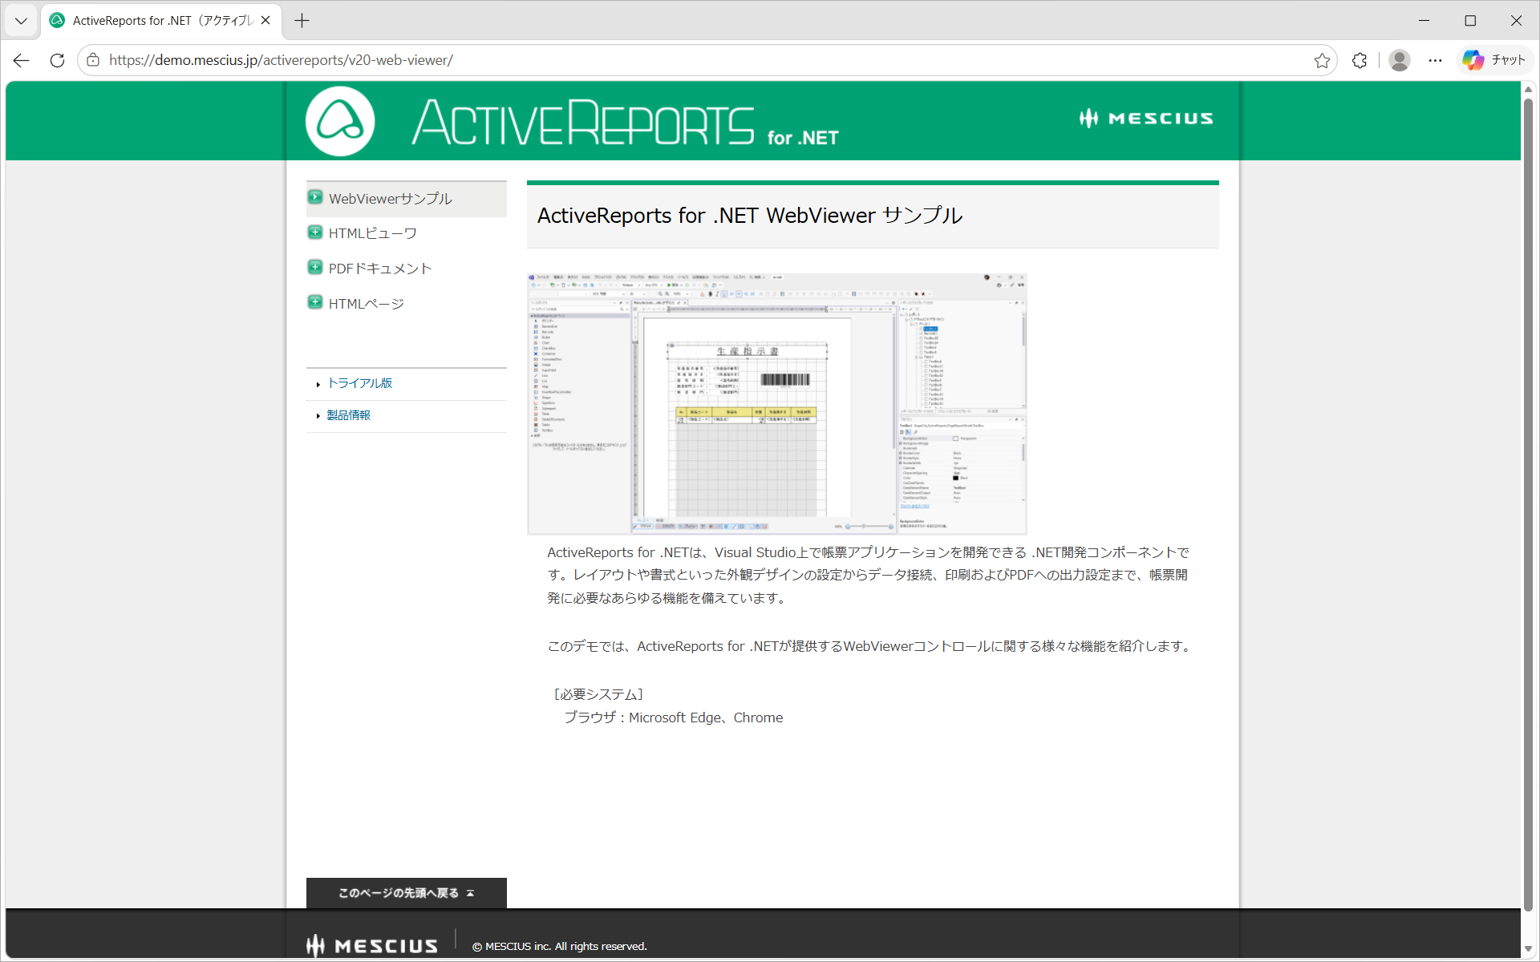Select the ActiveReports for .NET browser tab

tap(160, 21)
